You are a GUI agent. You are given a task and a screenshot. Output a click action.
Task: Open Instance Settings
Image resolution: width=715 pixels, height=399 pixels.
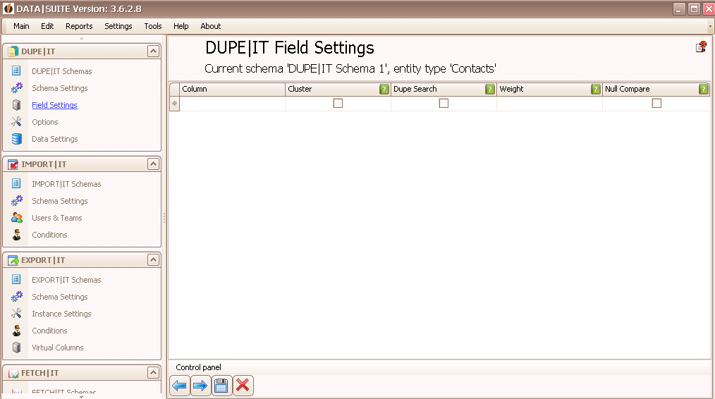[61, 314]
